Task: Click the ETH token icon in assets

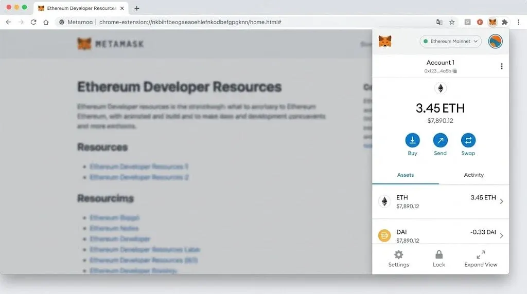Action: [384, 201]
